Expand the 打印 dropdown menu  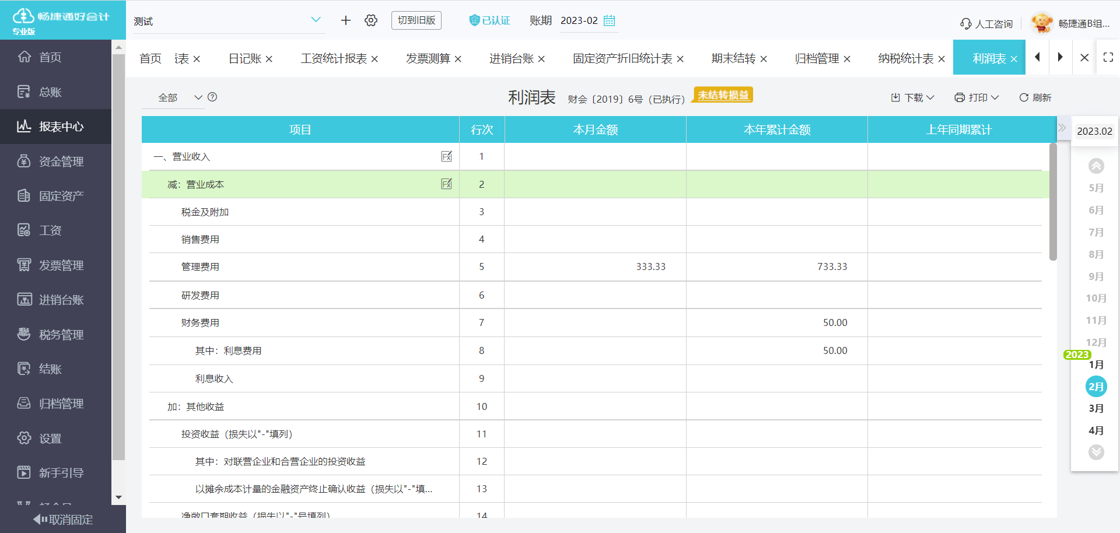(x=977, y=97)
